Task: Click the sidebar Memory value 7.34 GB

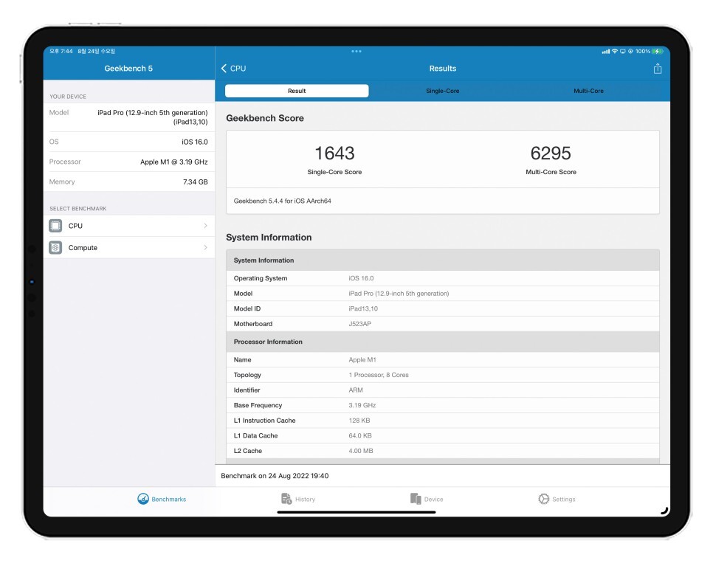Action: point(196,182)
